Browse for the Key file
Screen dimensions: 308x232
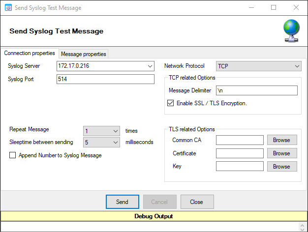281,167
